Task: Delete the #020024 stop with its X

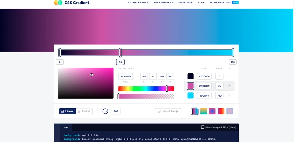Action: click(x=229, y=76)
